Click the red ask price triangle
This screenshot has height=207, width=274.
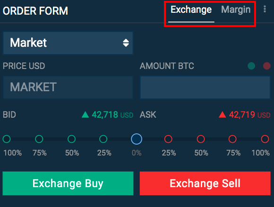click(x=223, y=115)
